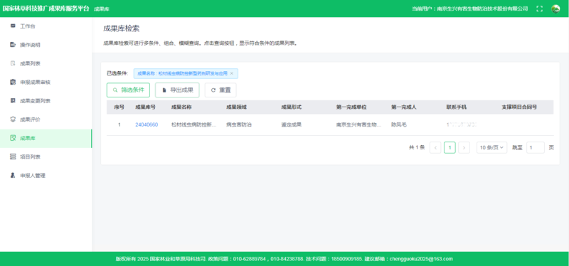The image size is (569, 266).
Task: Click the current user company name in the header
Action: 482,9
